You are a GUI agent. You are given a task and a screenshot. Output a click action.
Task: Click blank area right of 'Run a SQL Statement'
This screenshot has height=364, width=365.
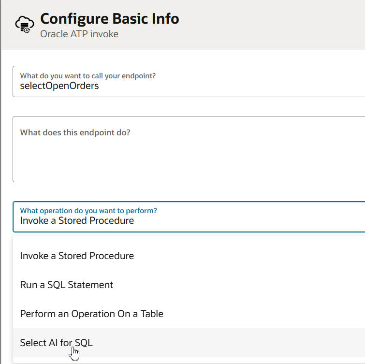242,285
